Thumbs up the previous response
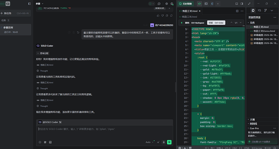 point(158,16)
